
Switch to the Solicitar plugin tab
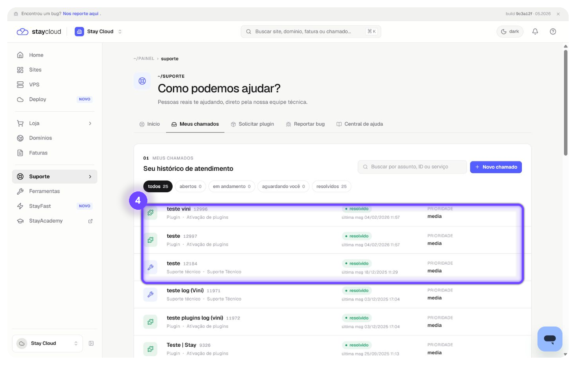pos(252,124)
